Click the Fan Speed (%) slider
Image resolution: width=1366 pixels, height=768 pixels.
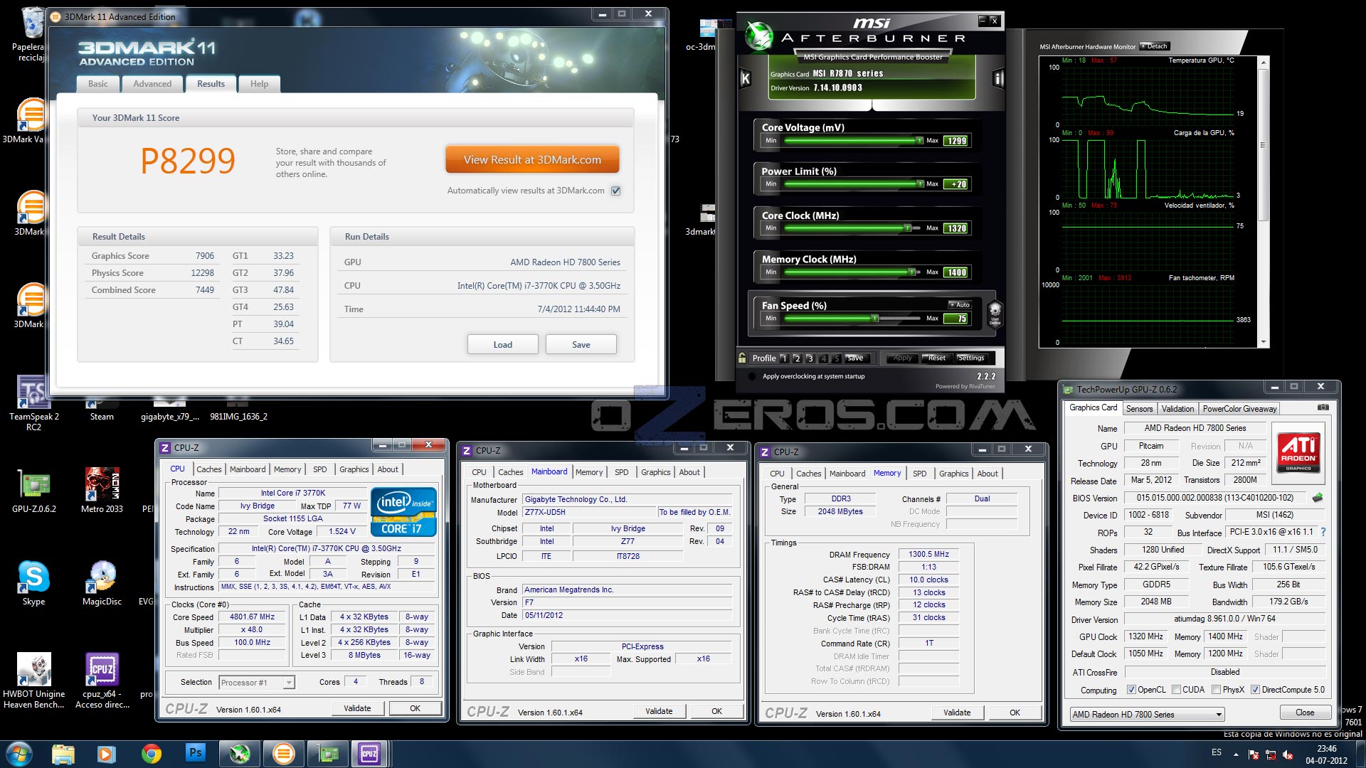click(x=854, y=319)
